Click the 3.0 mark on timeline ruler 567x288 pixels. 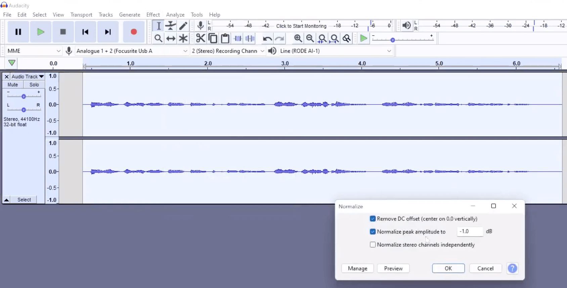285,63
